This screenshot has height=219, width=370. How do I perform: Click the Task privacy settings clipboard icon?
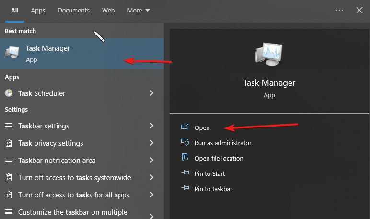click(x=9, y=143)
